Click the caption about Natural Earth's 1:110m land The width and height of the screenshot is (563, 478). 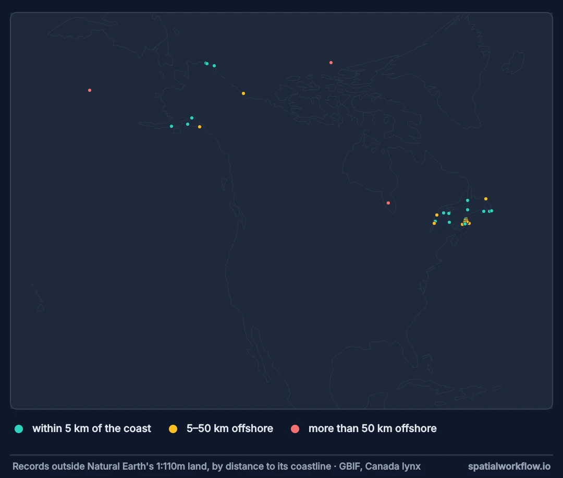[216, 466]
